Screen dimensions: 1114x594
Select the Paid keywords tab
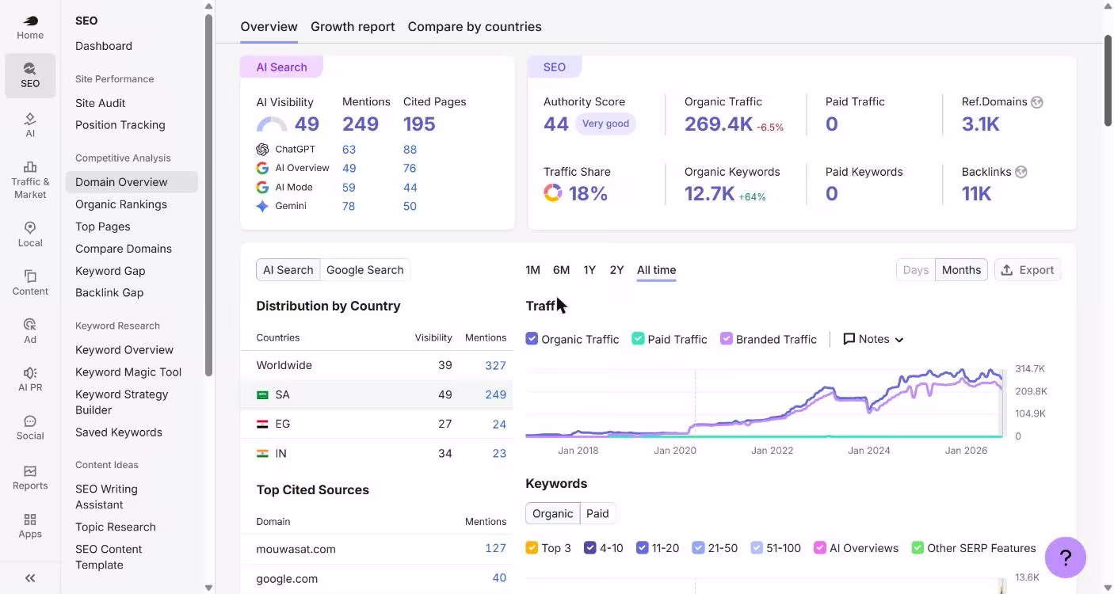tap(597, 514)
